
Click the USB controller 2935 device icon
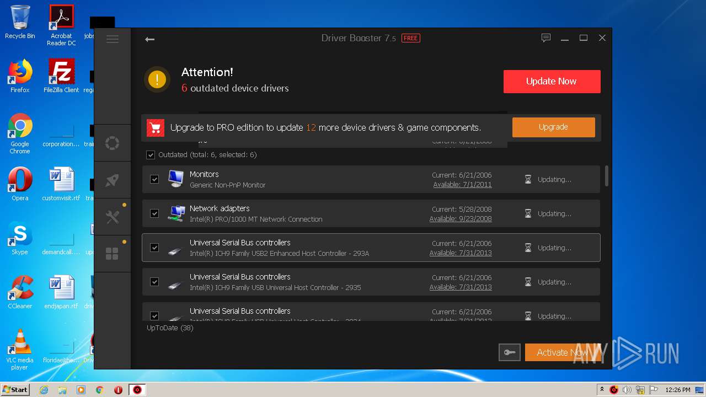click(175, 285)
